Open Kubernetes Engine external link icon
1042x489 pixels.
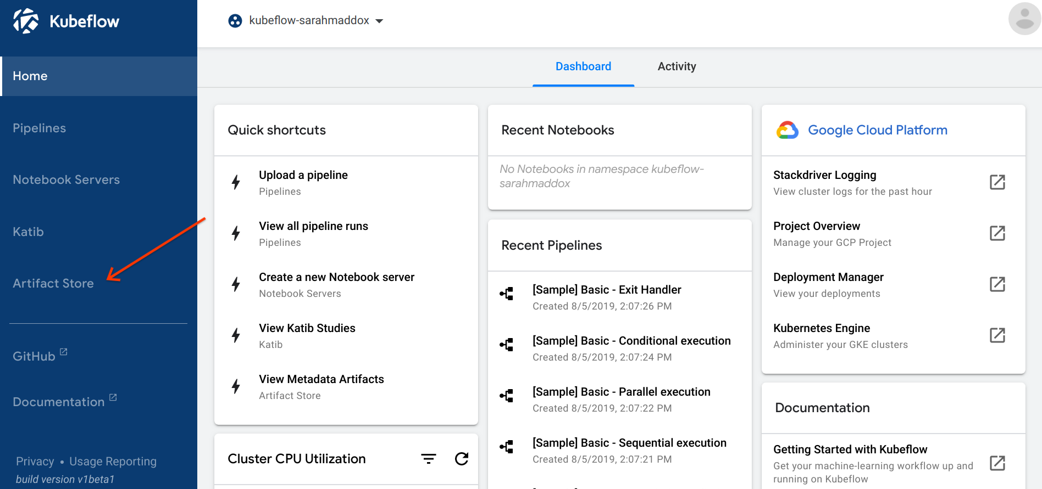pyautogui.click(x=997, y=335)
